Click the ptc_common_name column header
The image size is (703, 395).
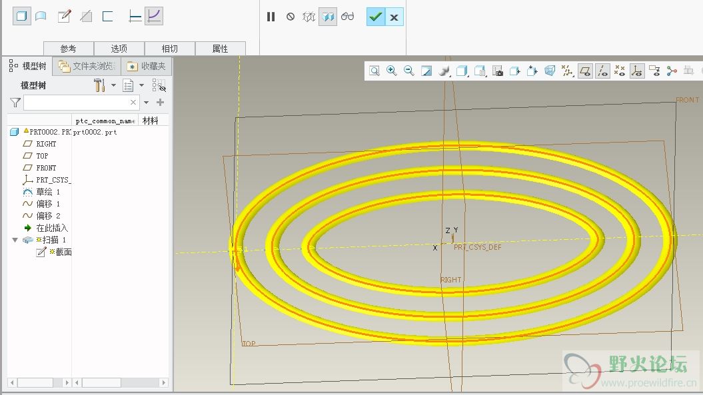(105, 121)
